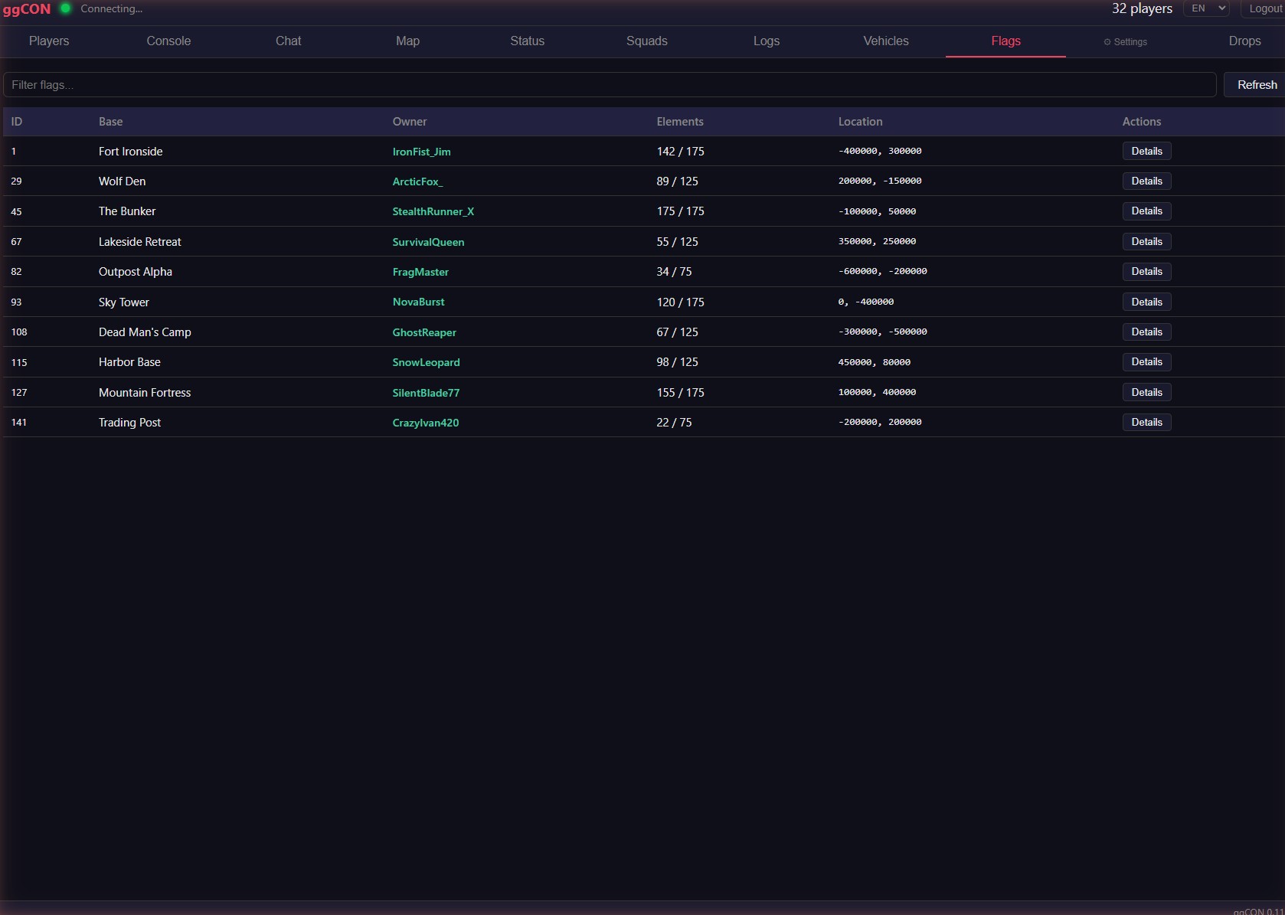Select the Outpost Alpha base name
This screenshot has height=915, width=1285.
136,272
